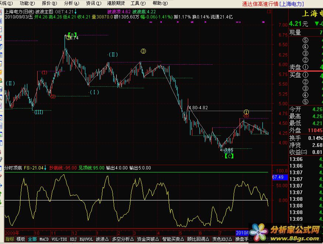The width and height of the screenshot is (323, 244).
Task: Click the 流通21.4亿 readout
Action: coord(221,17)
